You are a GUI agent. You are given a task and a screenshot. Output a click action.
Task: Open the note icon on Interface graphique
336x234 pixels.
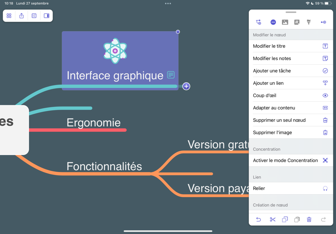(171, 75)
